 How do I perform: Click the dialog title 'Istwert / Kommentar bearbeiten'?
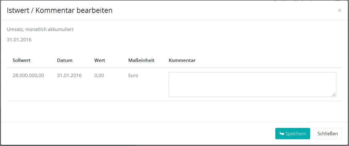[60, 10]
